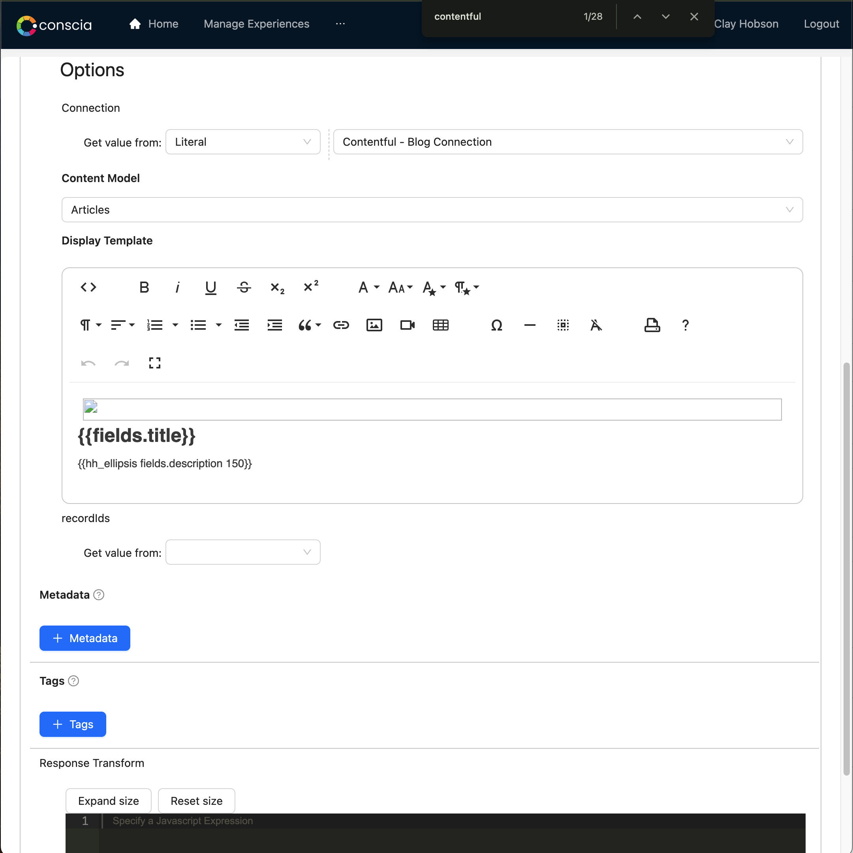Image resolution: width=853 pixels, height=853 pixels.
Task: Redo last editor change
Action: click(x=121, y=363)
